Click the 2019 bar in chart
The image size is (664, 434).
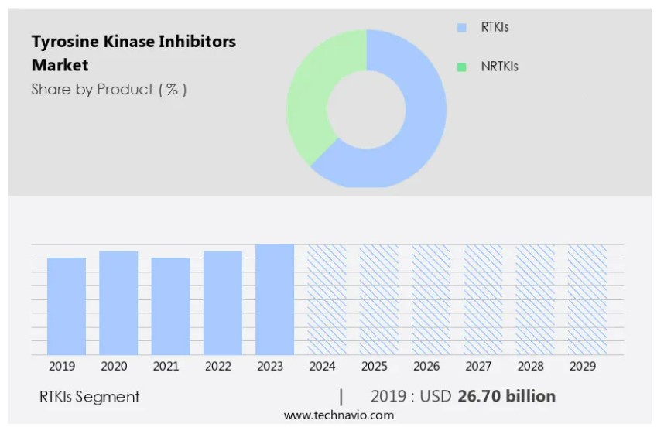tap(67, 306)
